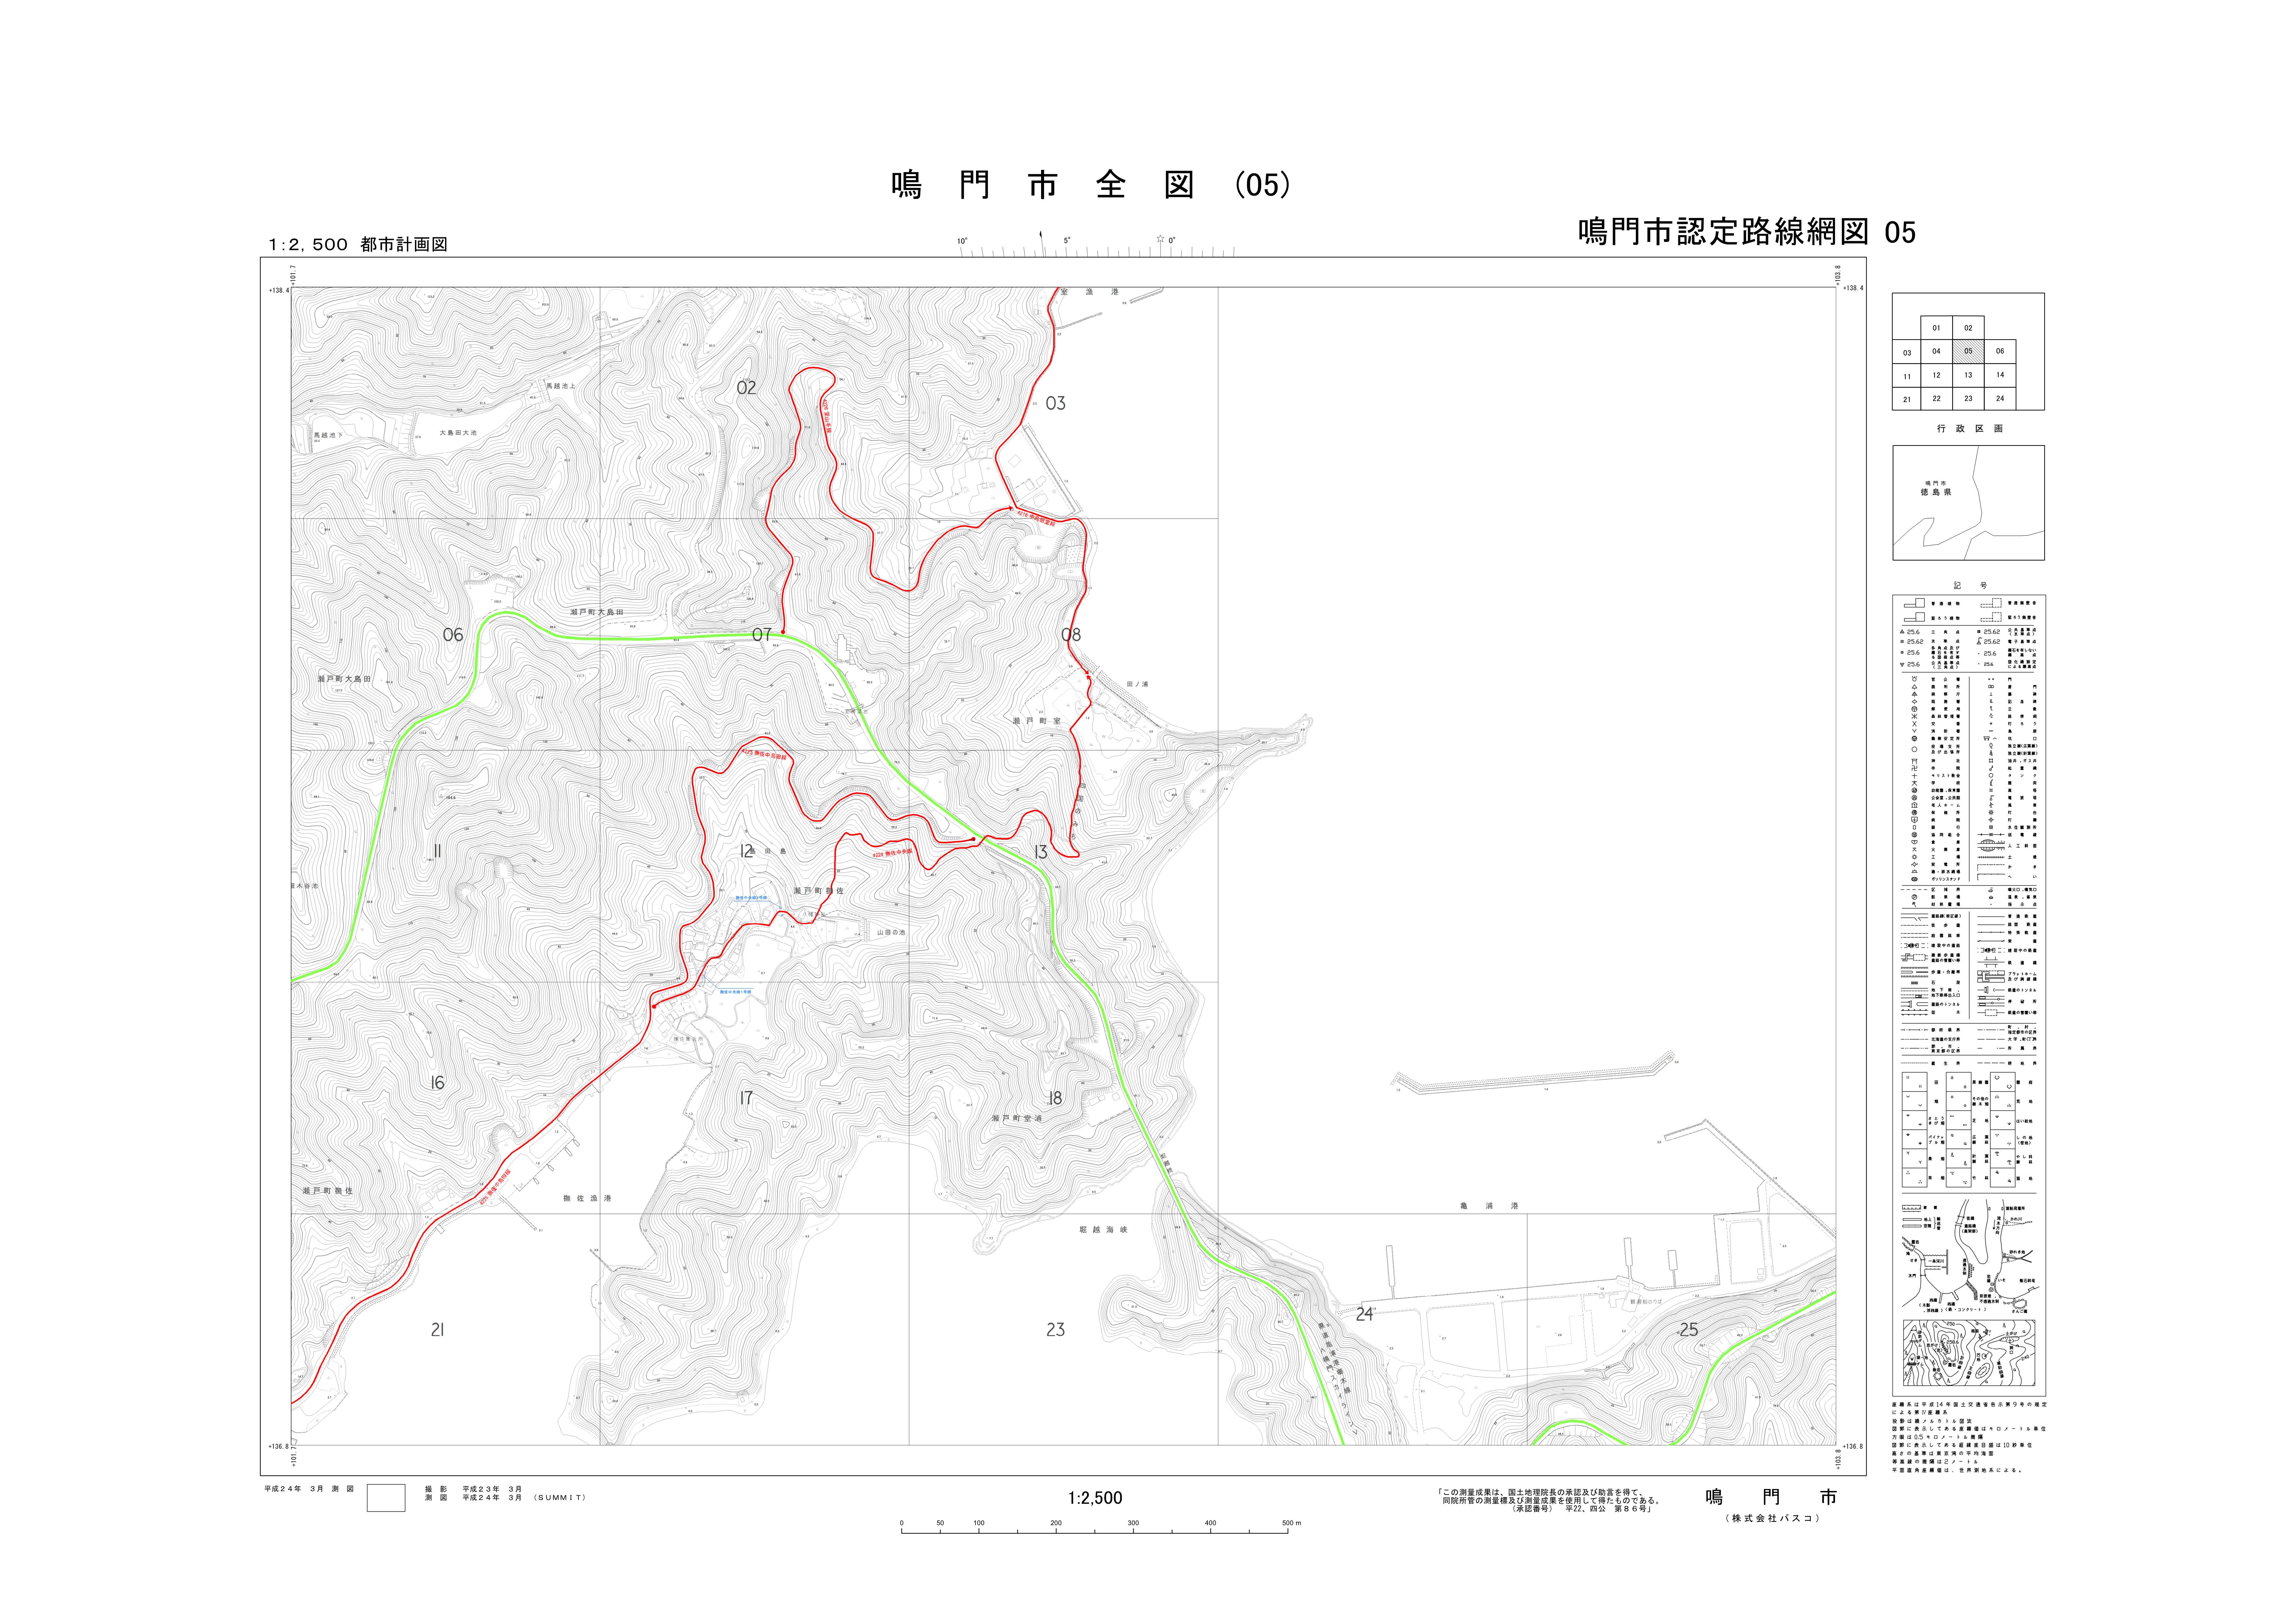Click the 14 cell in index grid
Viewport: 2296px width, 1624px height.
(x=2000, y=375)
